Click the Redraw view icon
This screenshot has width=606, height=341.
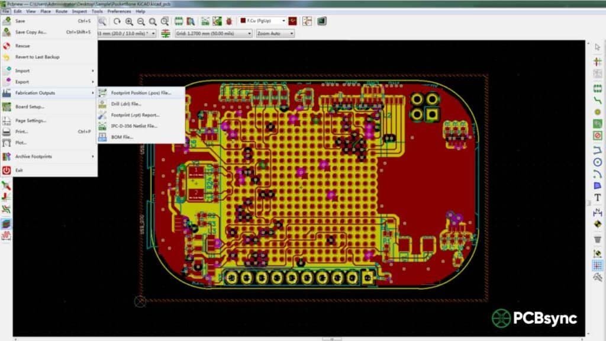117,21
